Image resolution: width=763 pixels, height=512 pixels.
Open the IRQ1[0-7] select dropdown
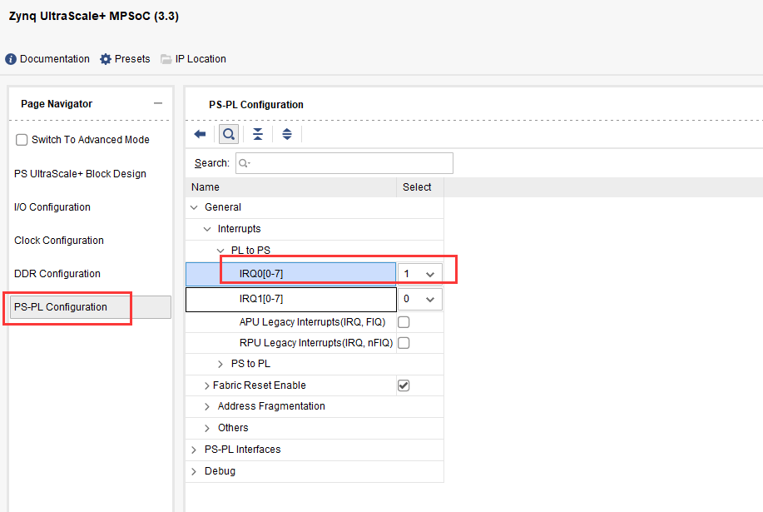click(419, 299)
